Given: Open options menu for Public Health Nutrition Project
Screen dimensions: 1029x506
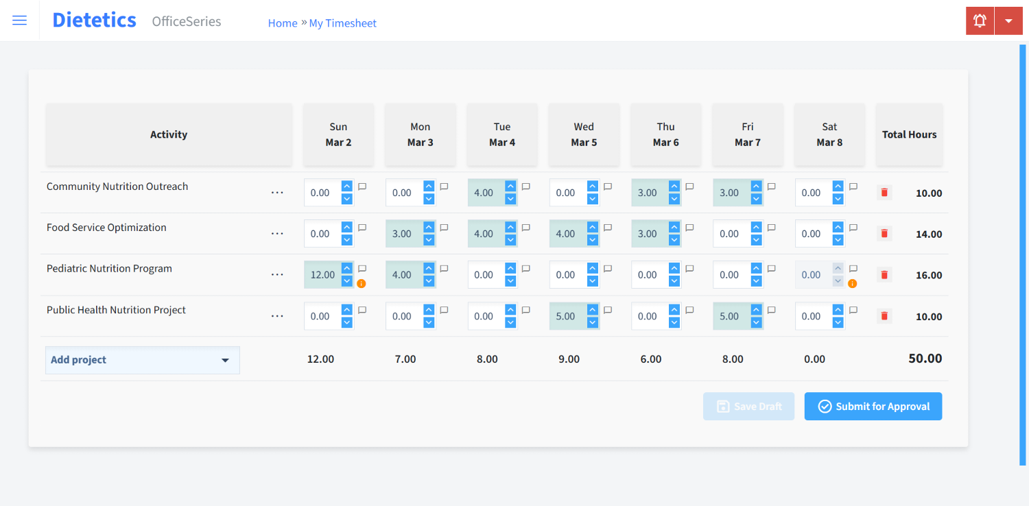Looking at the screenshot, I should (x=277, y=315).
